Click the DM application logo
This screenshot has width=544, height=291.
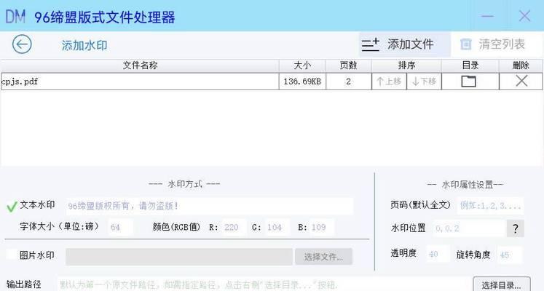[x=15, y=16]
